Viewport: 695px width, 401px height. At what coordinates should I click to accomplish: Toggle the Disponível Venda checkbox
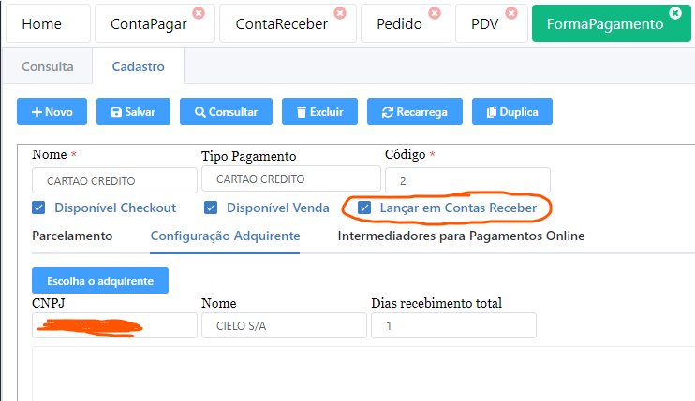[211, 208]
